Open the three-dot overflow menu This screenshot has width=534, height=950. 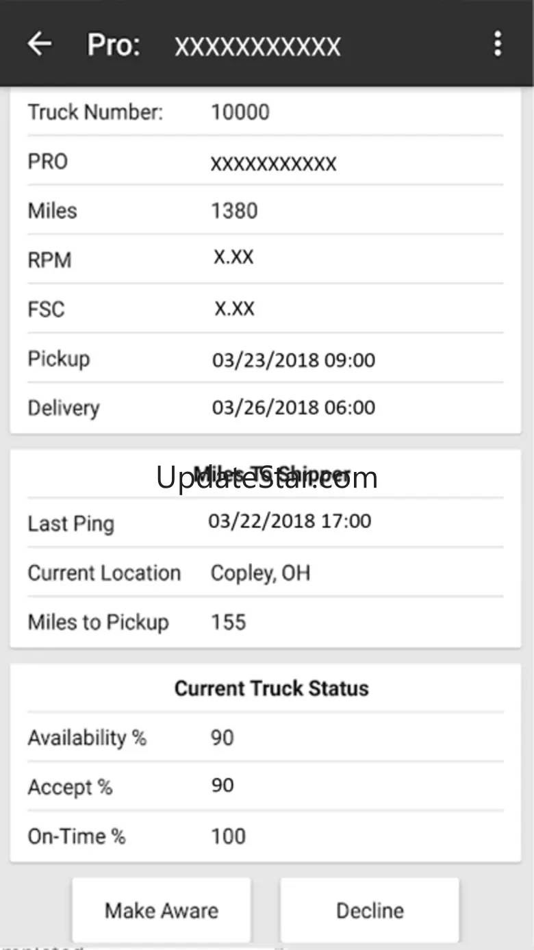tap(498, 44)
